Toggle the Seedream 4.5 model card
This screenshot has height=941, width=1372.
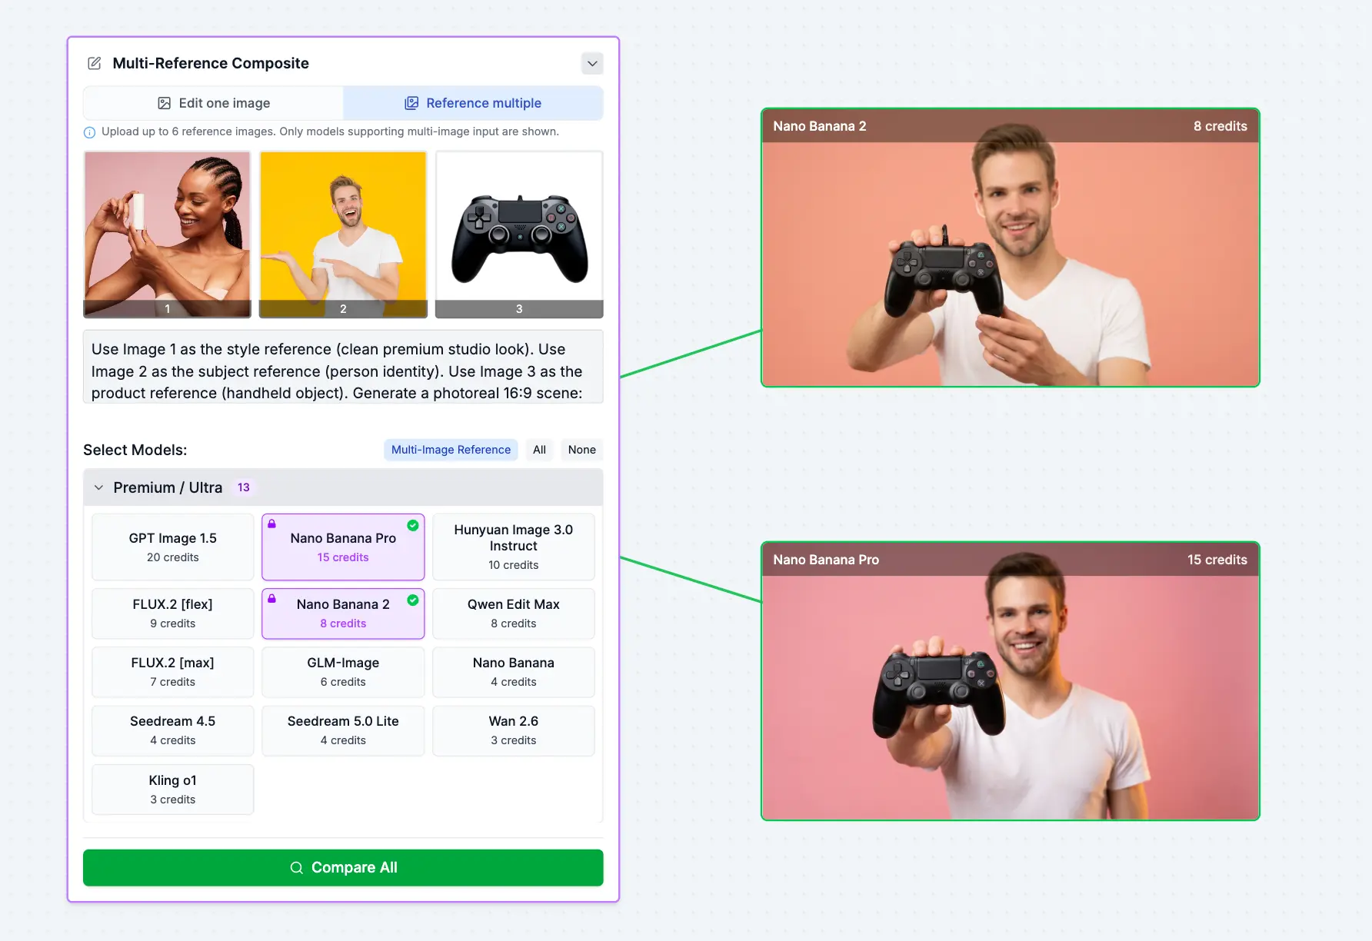[x=172, y=730]
